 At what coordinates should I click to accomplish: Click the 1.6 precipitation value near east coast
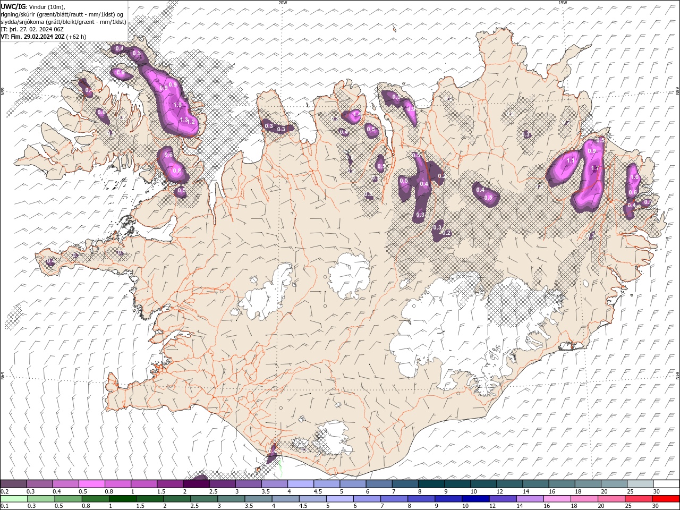[634, 177]
